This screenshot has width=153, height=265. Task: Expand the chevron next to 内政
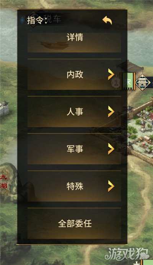click(111, 74)
